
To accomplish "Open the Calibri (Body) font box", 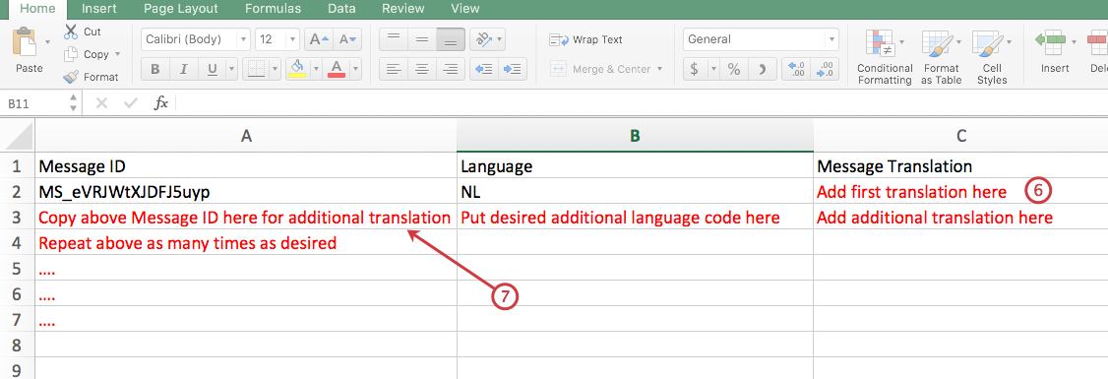I will pyautogui.click(x=196, y=39).
